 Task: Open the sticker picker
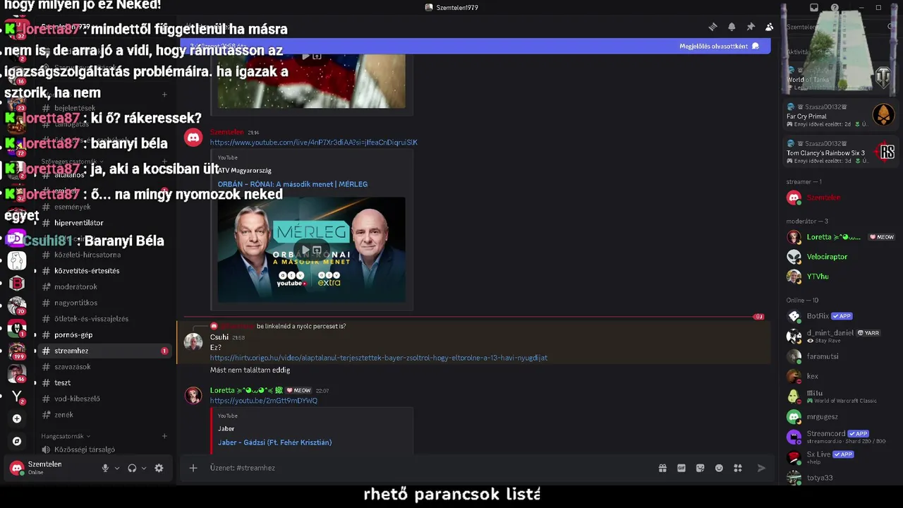pyautogui.click(x=700, y=468)
